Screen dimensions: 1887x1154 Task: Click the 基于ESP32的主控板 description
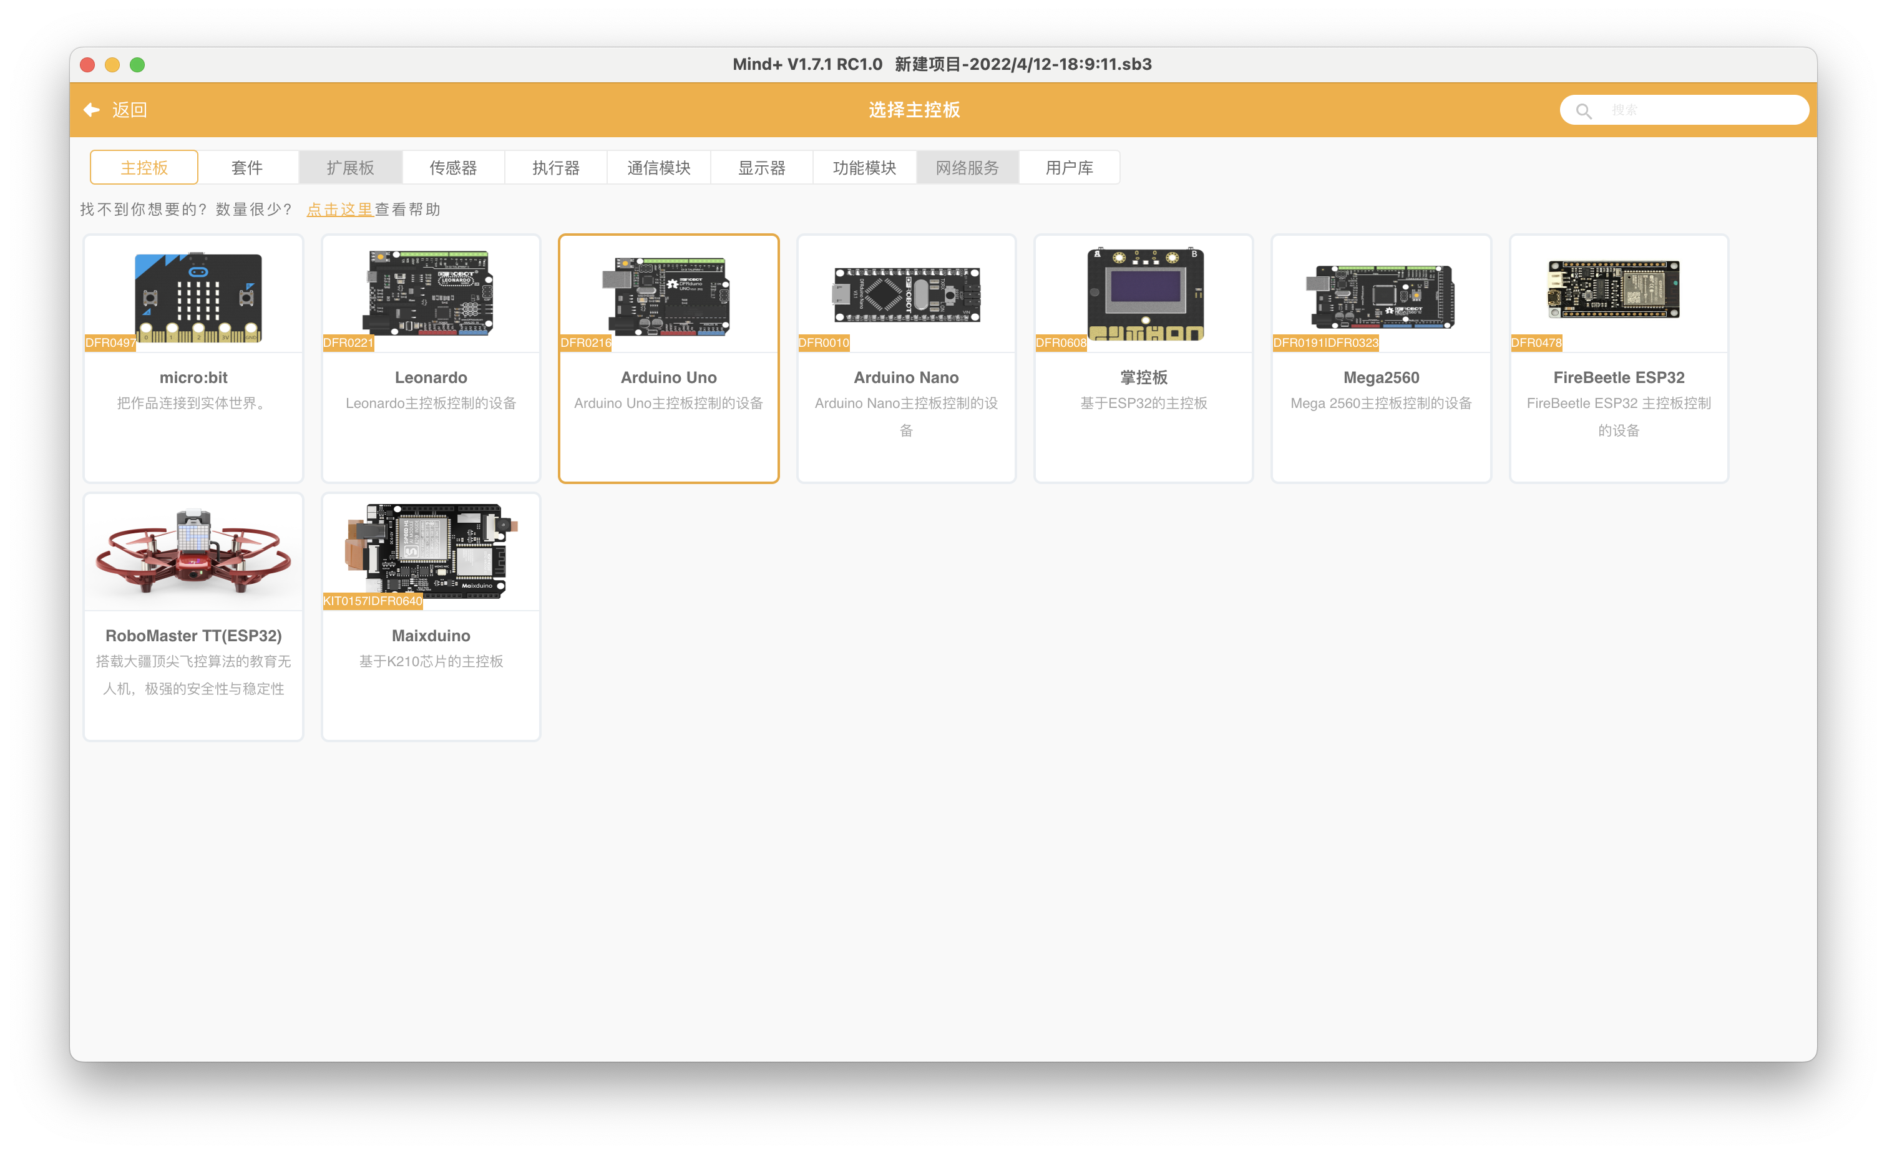pyautogui.click(x=1143, y=403)
